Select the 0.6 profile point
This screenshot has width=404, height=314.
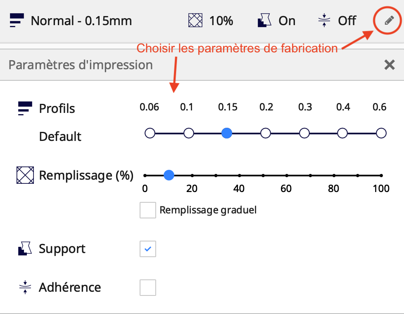pos(381,133)
